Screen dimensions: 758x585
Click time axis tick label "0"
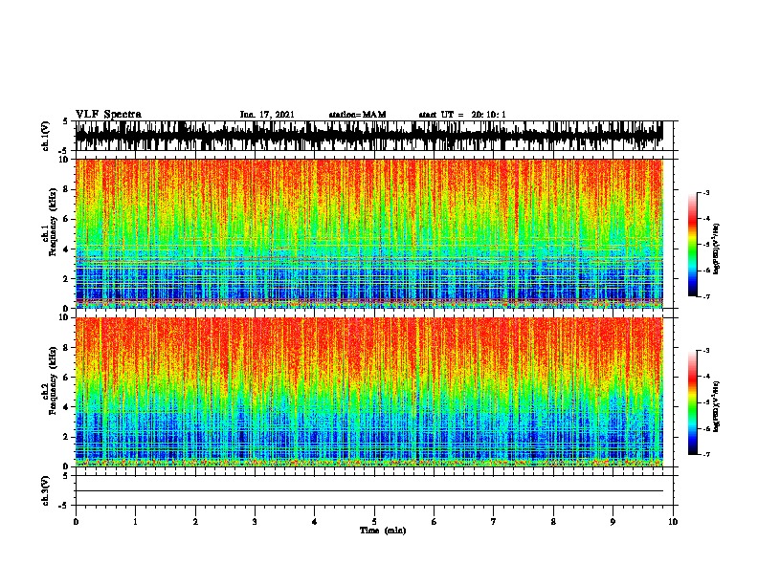76,521
